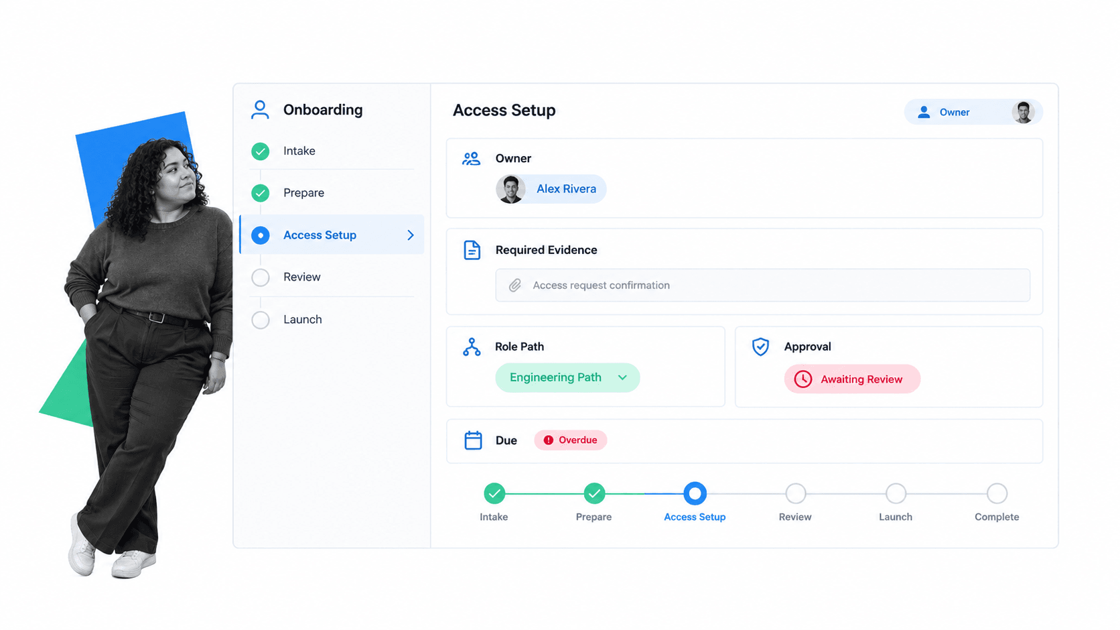Select the empty Review circle in sidebar
This screenshot has width=1120, height=630.
click(261, 277)
